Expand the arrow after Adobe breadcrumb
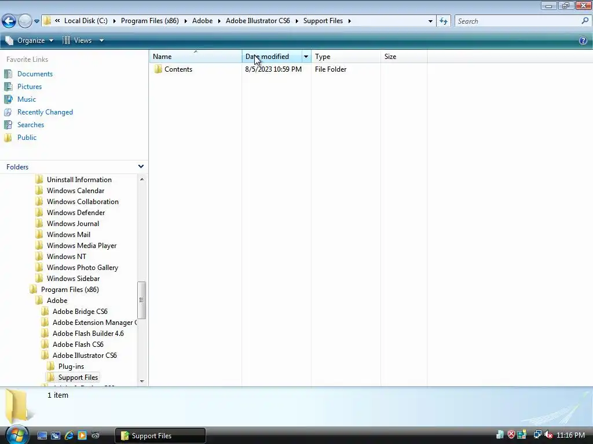Screen dimensions: 593x444 pos(219,21)
